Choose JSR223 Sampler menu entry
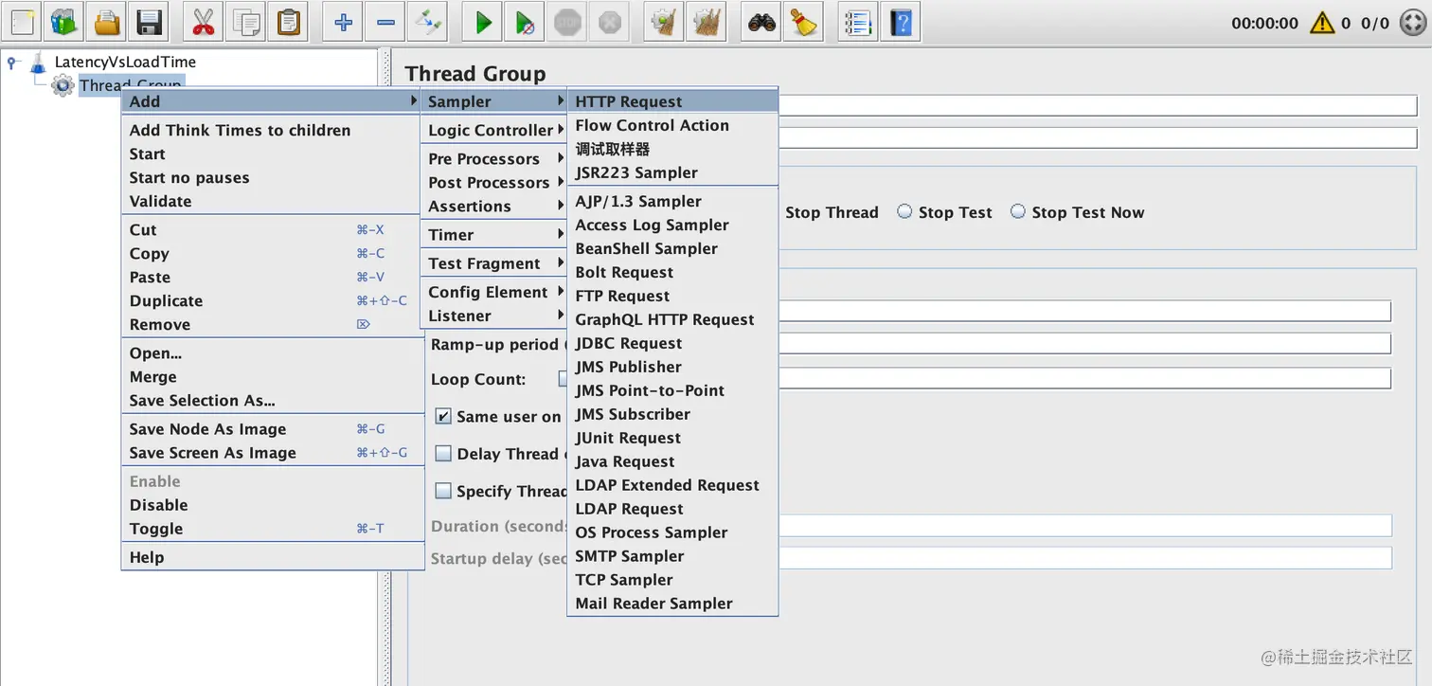Viewport: 1432px width, 686px height. tap(672, 172)
